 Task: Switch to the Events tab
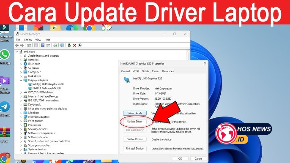156,71
